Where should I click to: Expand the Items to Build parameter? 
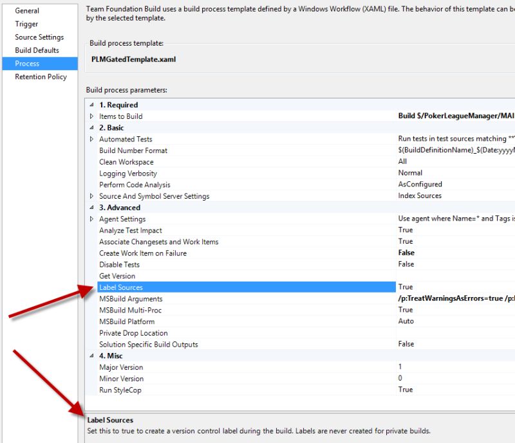(x=92, y=116)
